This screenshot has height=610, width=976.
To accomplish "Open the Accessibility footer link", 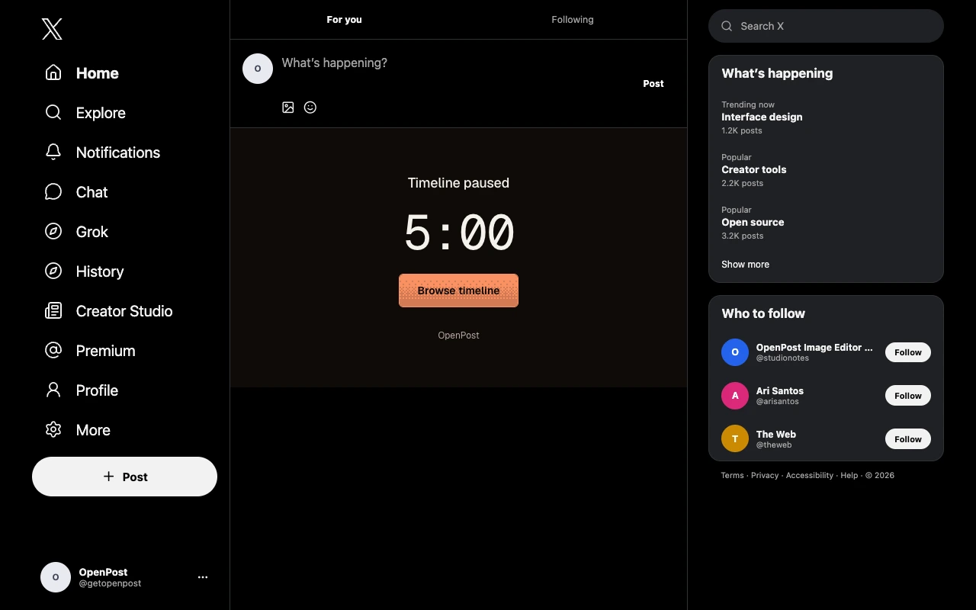I will 810,475.
